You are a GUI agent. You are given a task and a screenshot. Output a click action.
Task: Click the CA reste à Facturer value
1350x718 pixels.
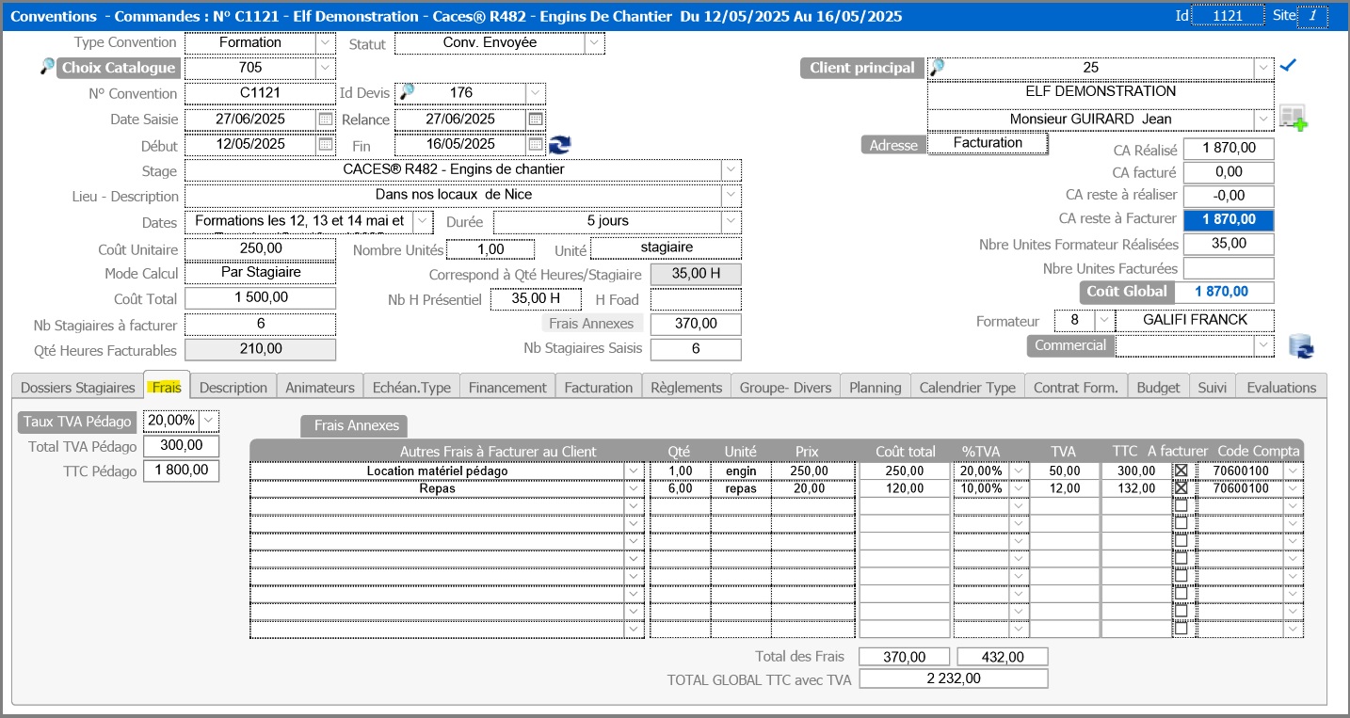[x=1228, y=219]
